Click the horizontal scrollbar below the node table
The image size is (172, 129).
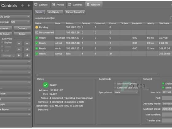pos(97,75)
